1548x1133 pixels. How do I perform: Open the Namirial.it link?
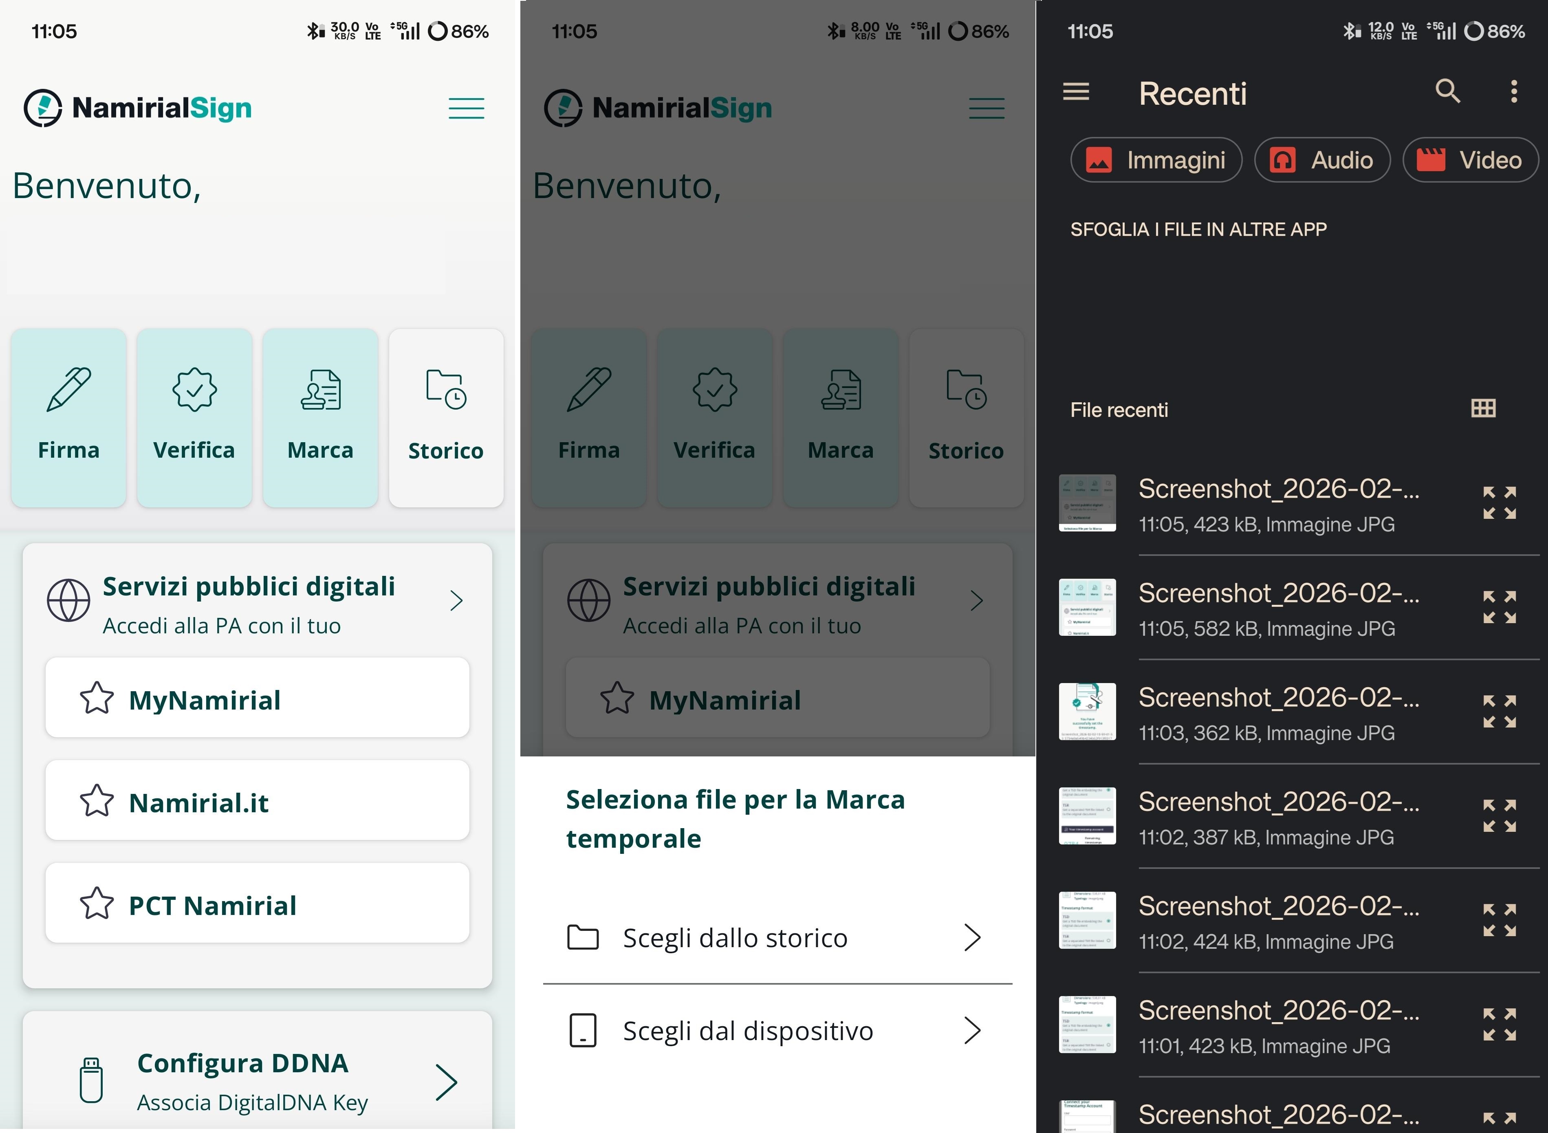point(257,800)
